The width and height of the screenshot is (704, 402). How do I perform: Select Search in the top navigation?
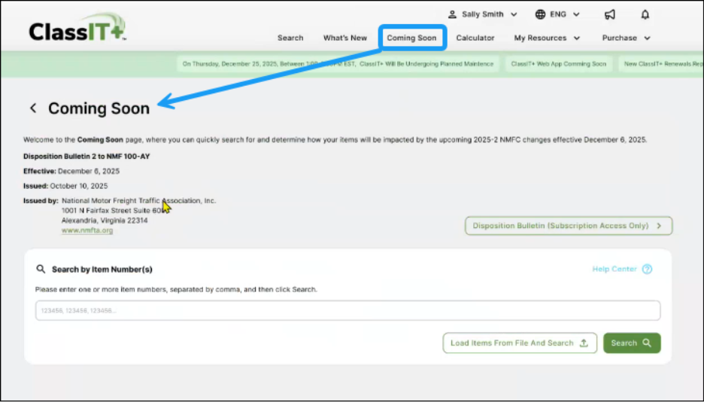pos(290,38)
